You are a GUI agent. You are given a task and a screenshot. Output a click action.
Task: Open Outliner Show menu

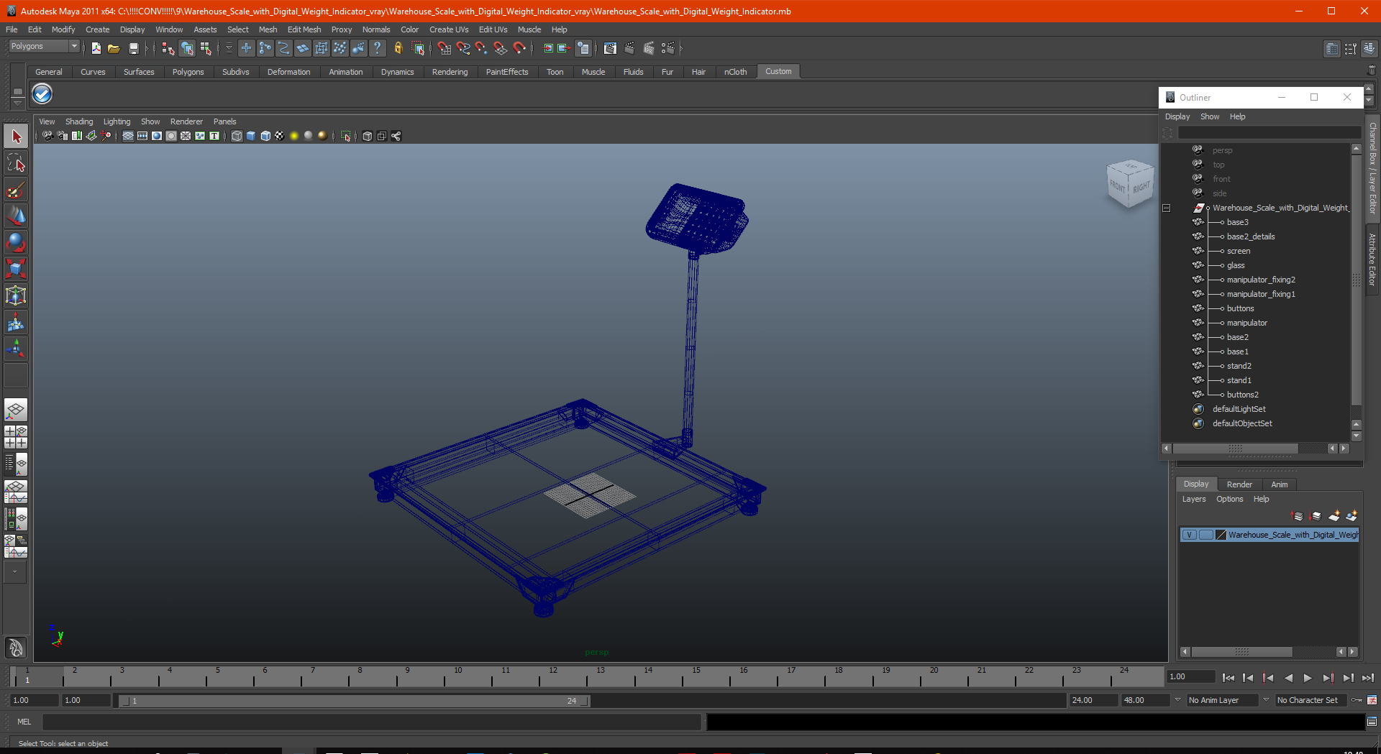click(1210, 116)
